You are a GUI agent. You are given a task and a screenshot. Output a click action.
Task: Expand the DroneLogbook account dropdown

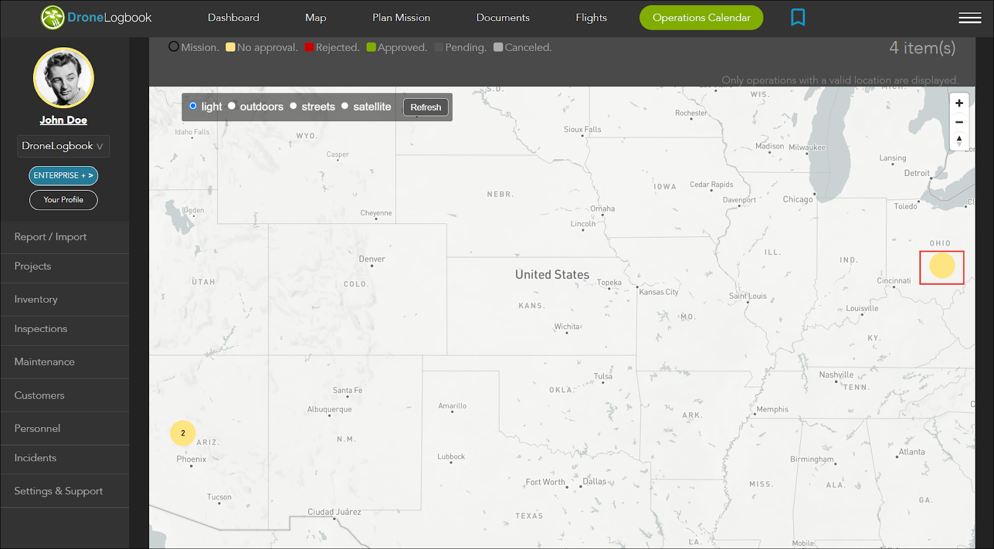pyautogui.click(x=63, y=146)
